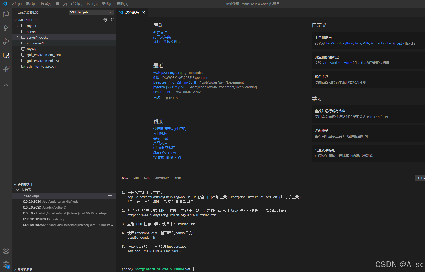This screenshot has height=272, width=425.
Task: Install Python language support link
Action: (348, 43)
